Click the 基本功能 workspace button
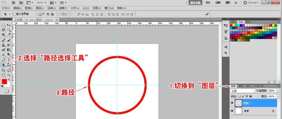Image resolution: width=282 pixels, height=119 pixels. (195, 3)
